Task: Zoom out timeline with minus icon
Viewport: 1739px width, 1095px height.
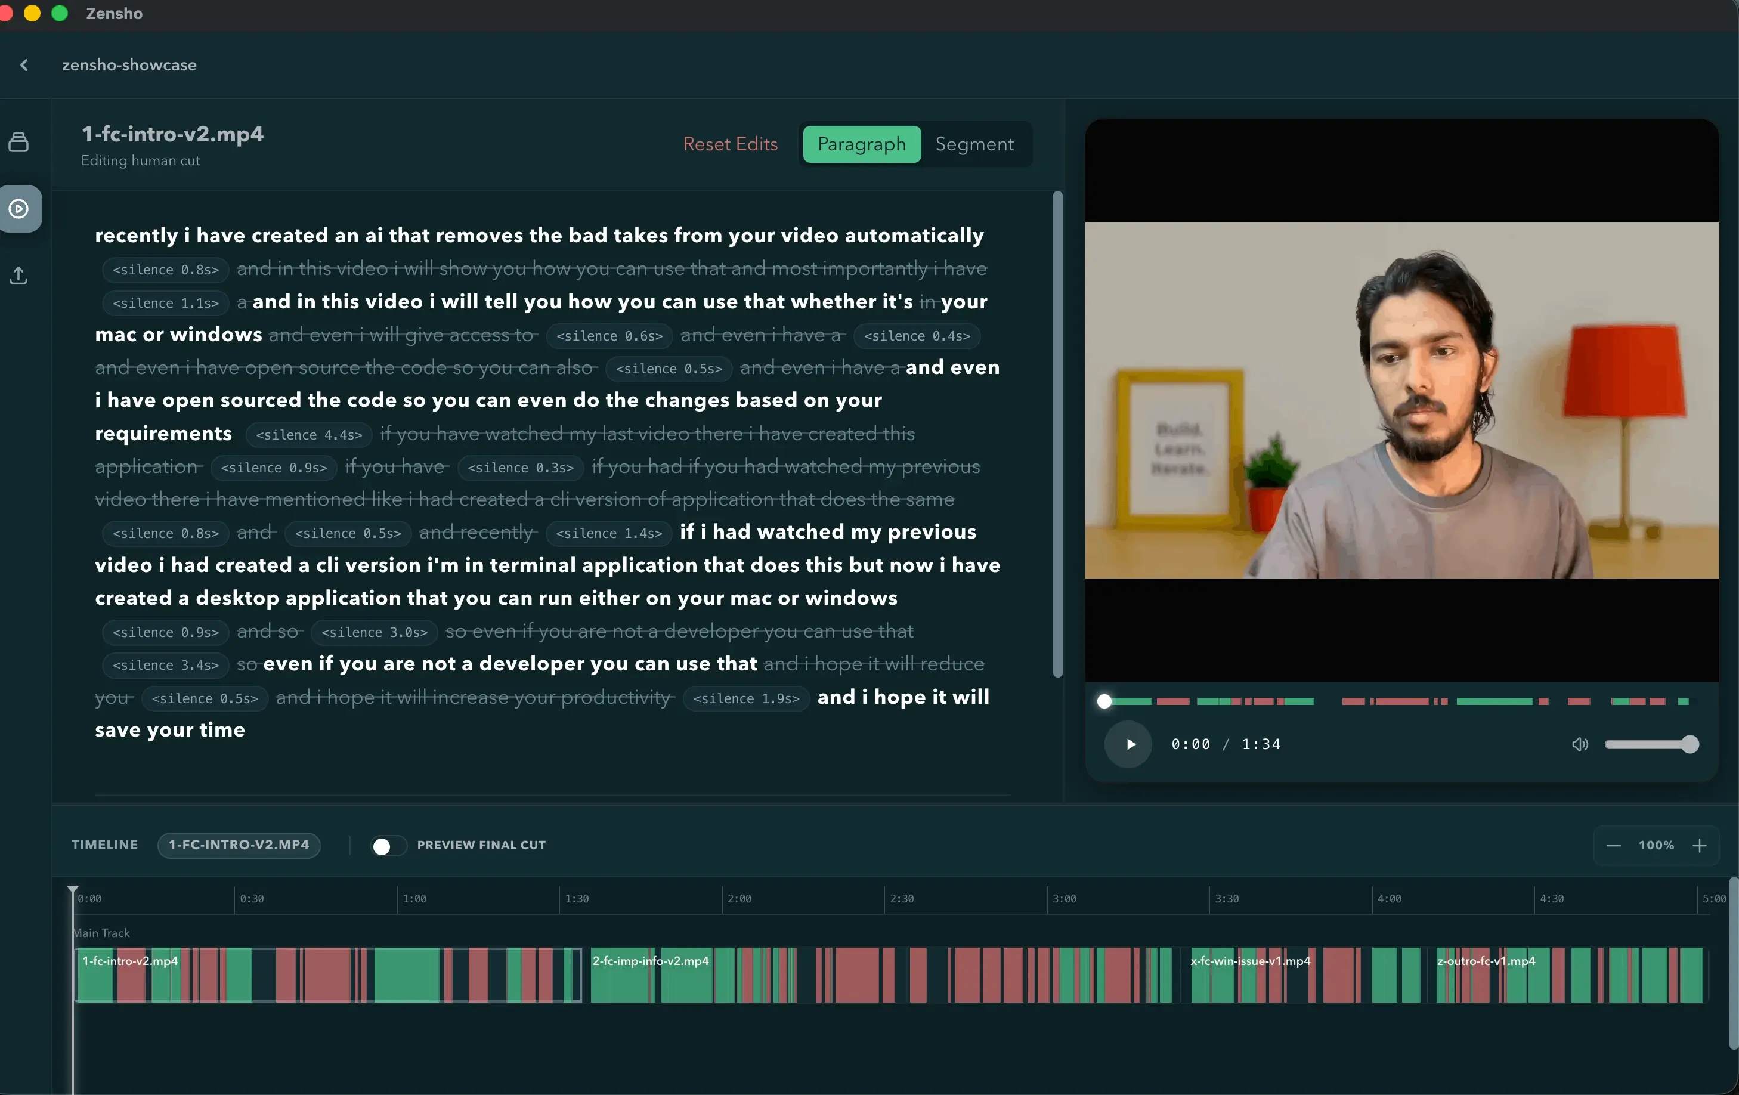Action: tap(1613, 846)
